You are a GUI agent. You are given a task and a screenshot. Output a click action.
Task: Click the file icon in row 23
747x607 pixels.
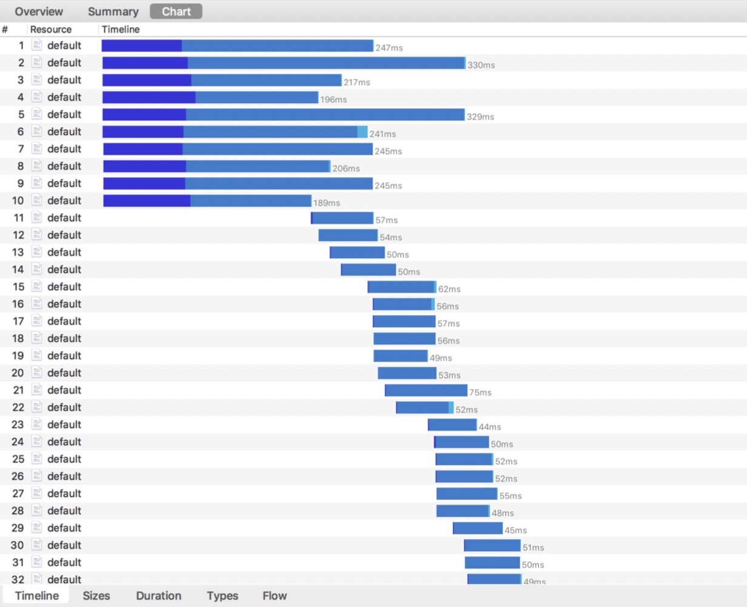point(37,424)
